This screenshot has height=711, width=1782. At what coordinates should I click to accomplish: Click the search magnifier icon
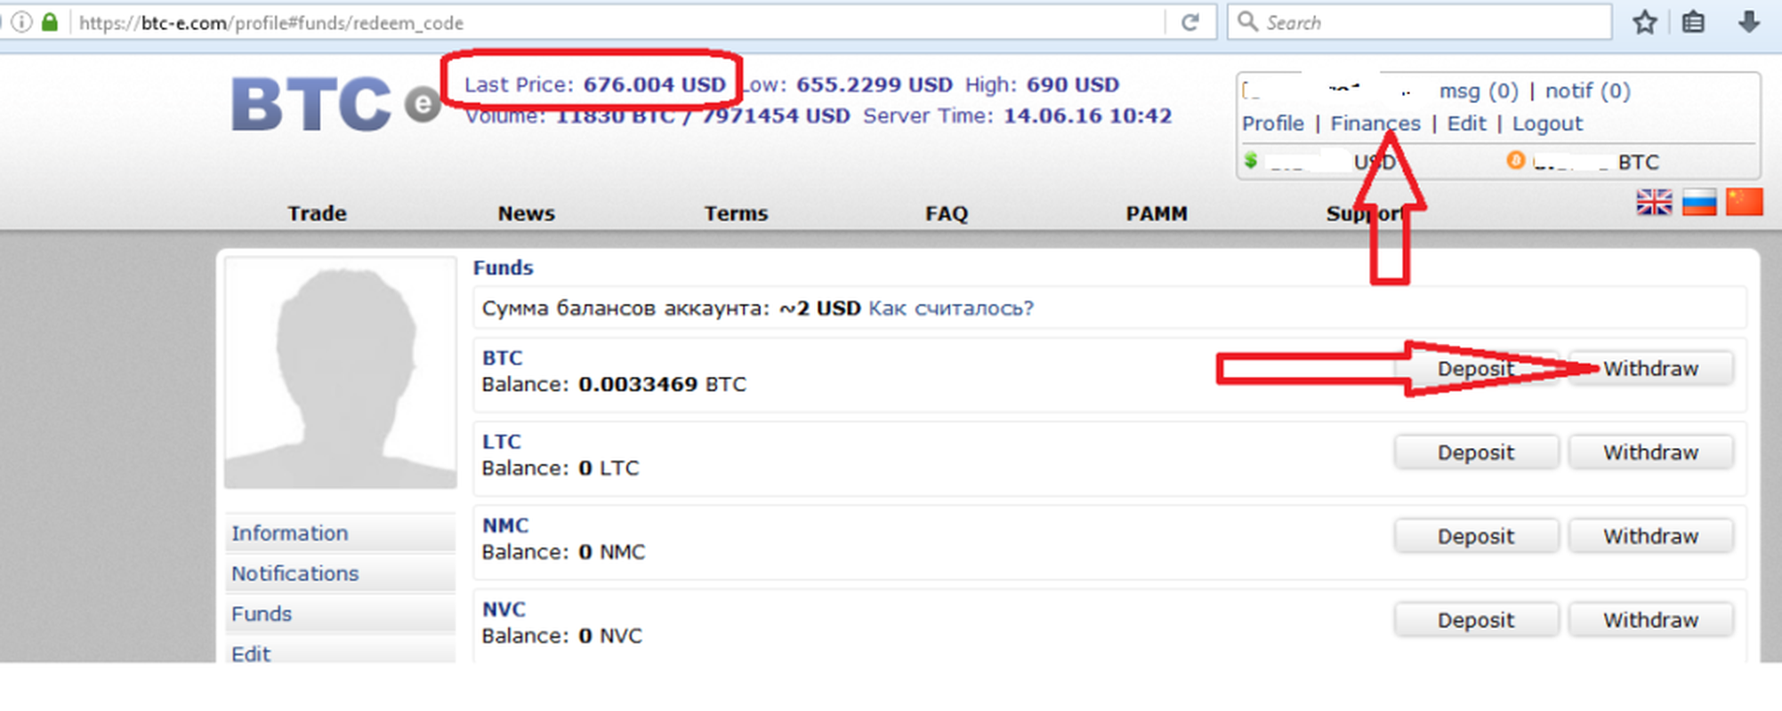coord(1248,21)
